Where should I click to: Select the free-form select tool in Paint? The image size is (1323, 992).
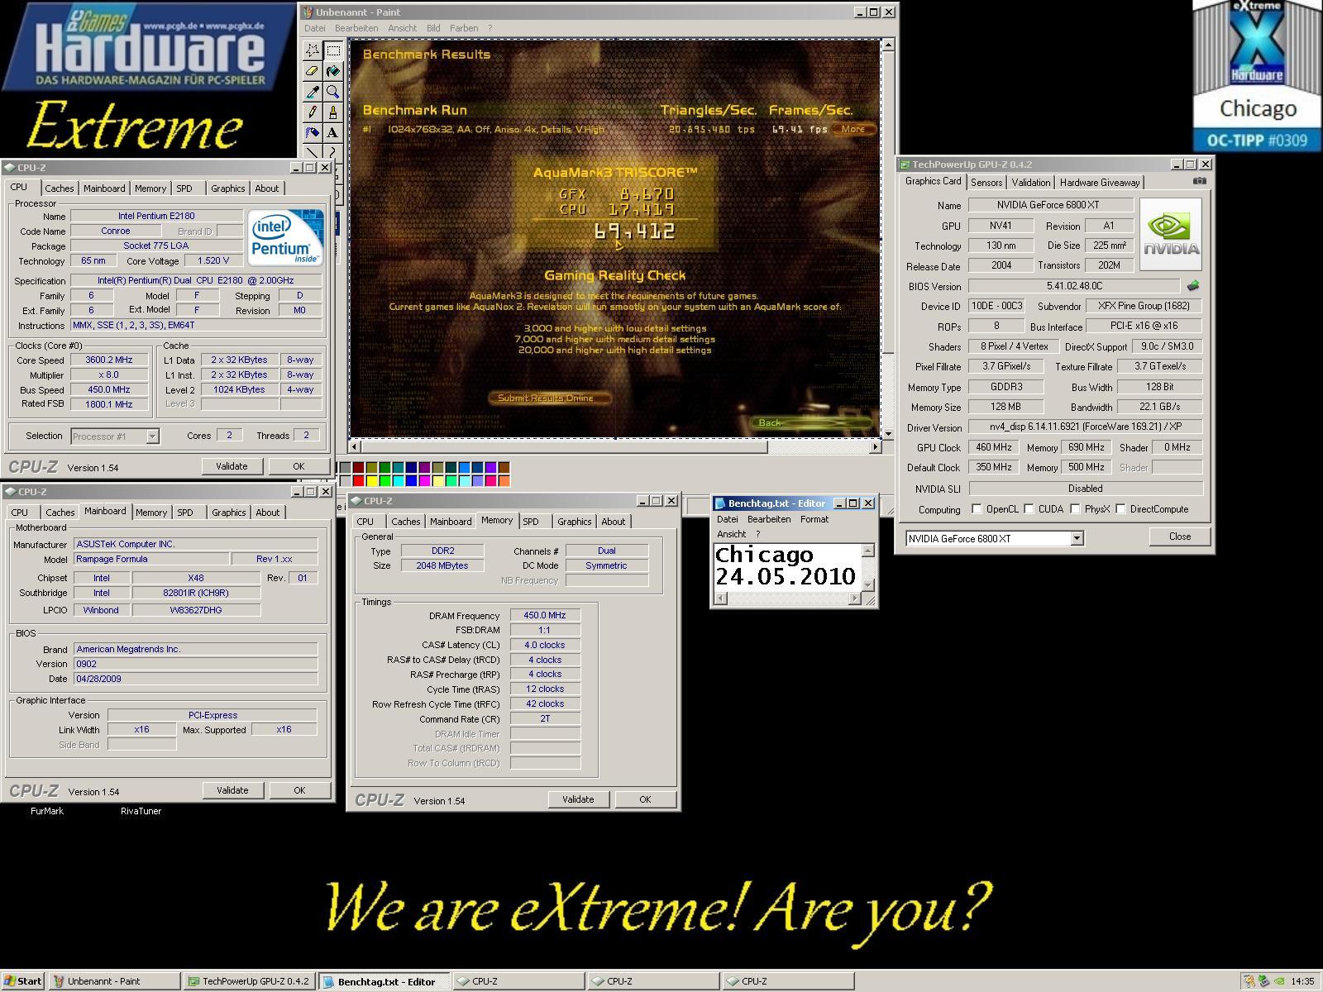(x=313, y=50)
